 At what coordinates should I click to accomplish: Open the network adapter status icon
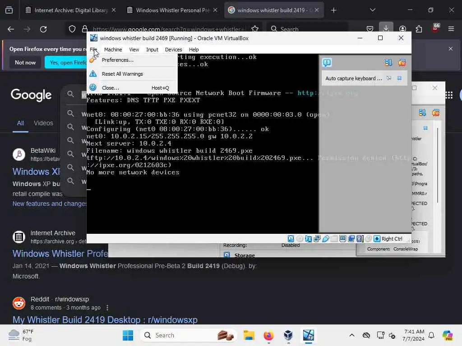[x=308, y=239]
